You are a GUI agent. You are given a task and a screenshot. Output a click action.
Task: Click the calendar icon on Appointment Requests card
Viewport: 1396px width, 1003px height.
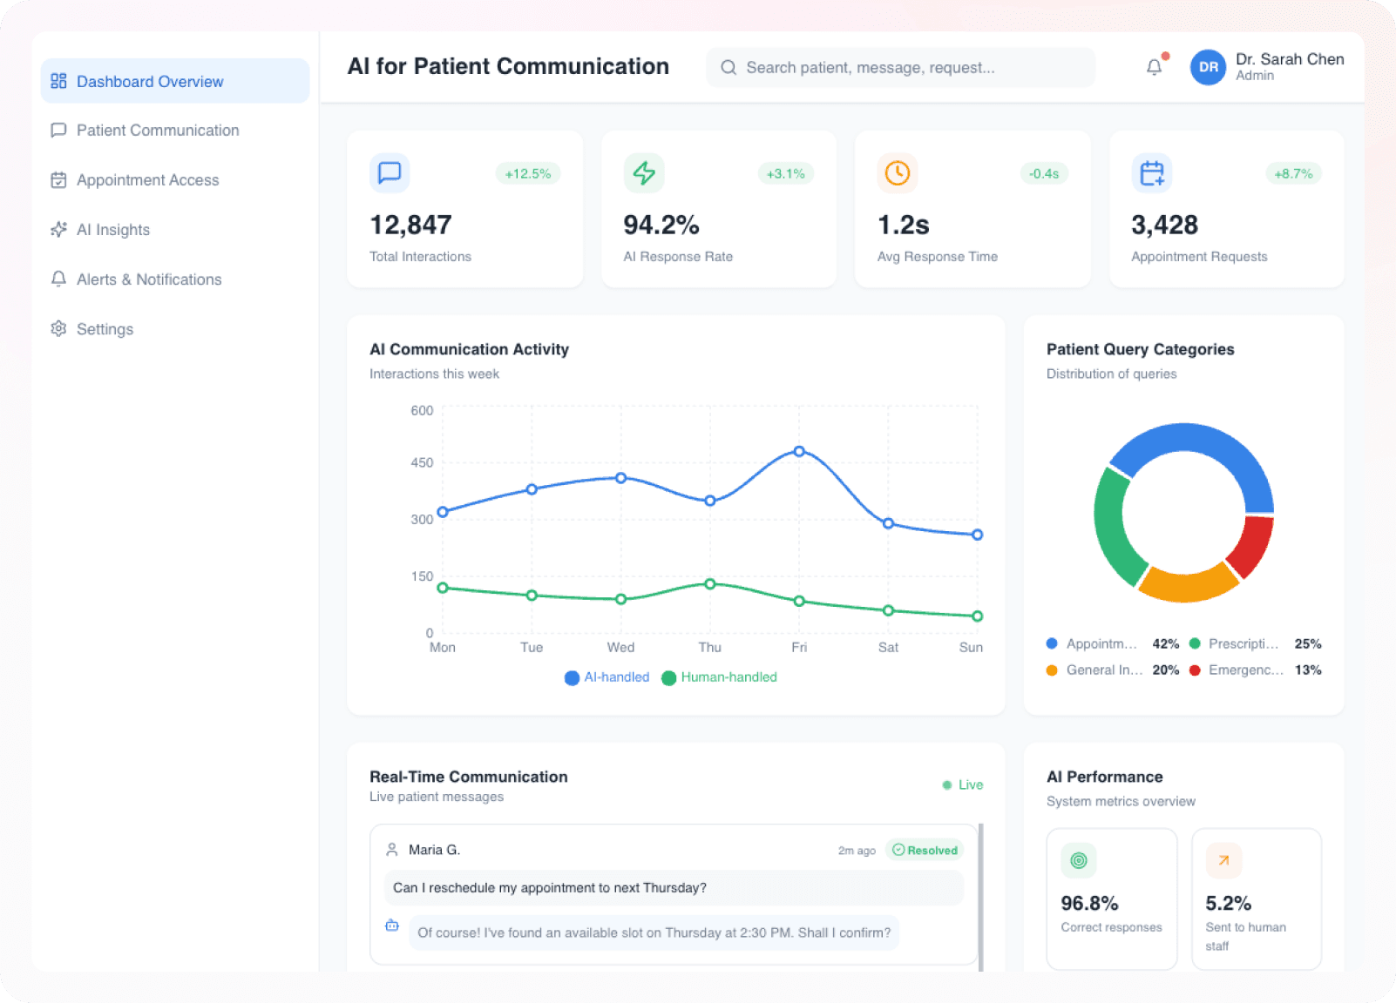pos(1151,173)
